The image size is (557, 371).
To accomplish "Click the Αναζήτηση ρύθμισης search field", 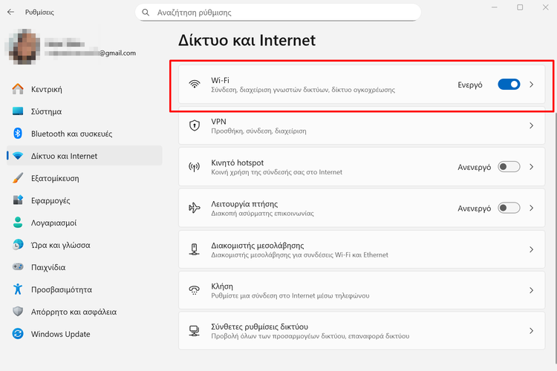I will point(282,13).
